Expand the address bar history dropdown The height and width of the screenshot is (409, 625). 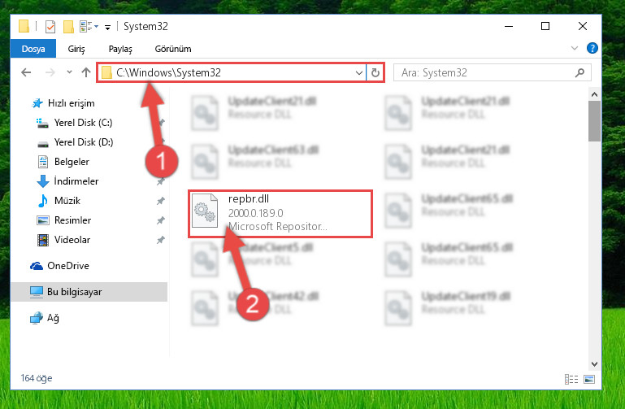pos(358,73)
